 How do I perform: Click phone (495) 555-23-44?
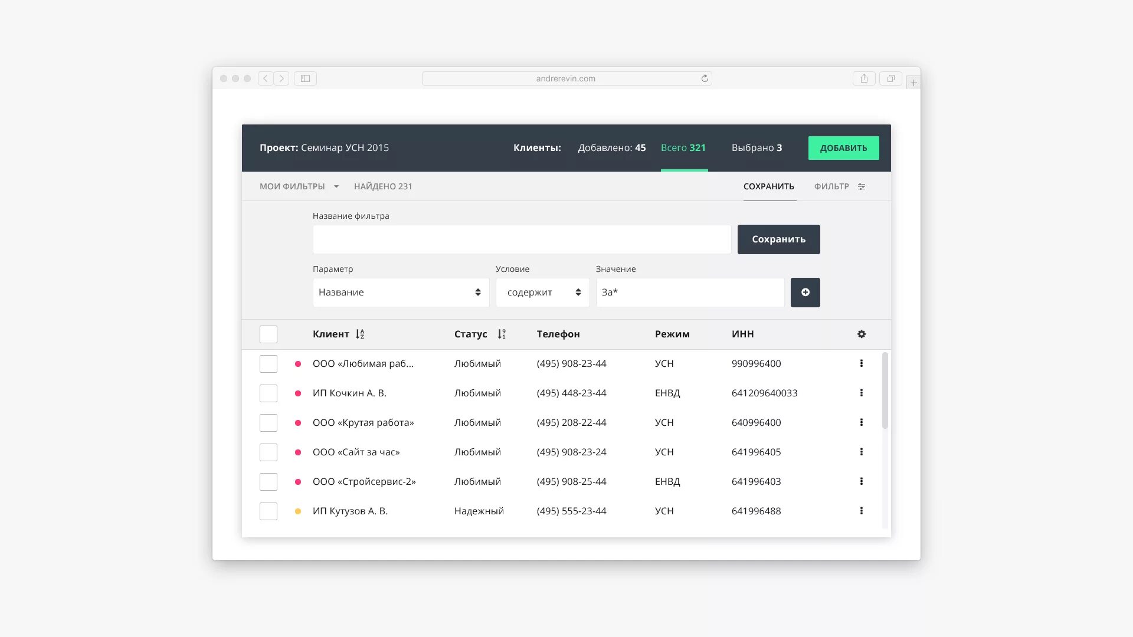[572, 511]
